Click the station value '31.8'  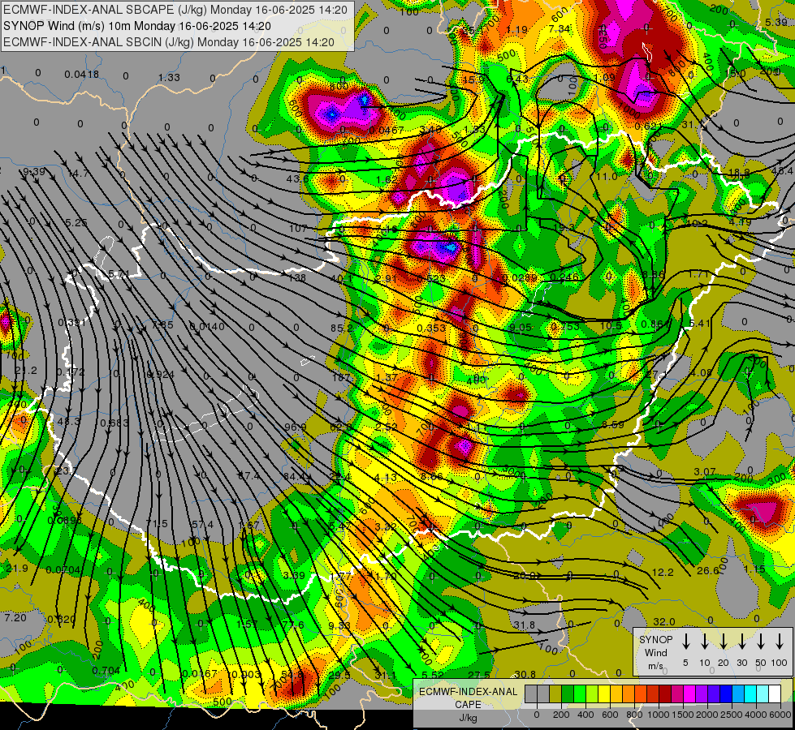click(x=524, y=625)
